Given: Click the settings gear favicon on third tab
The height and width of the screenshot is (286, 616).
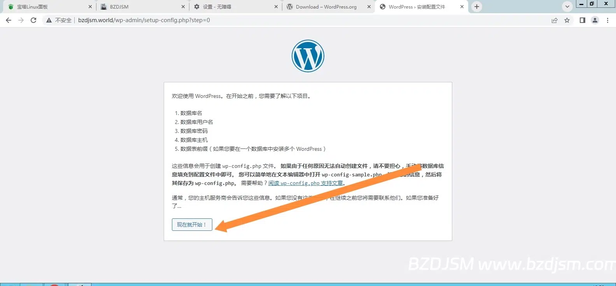Looking at the screenshot, I should pyautogui.click(x=197, y=7).
